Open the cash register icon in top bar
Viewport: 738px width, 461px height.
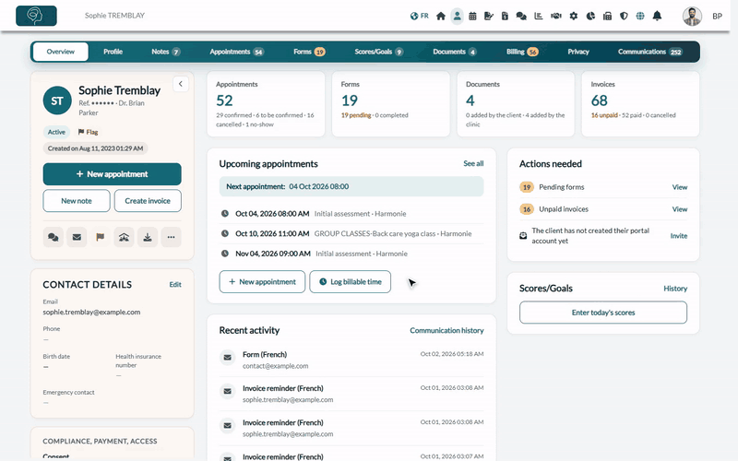607,16
